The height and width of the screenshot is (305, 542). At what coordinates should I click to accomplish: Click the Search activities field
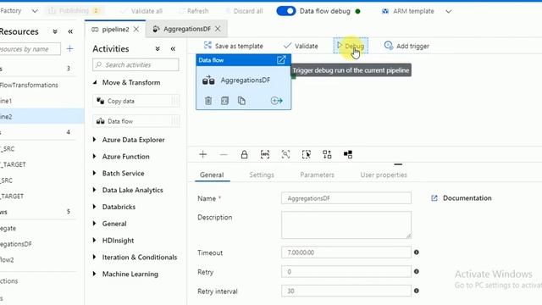pos(135,64)
